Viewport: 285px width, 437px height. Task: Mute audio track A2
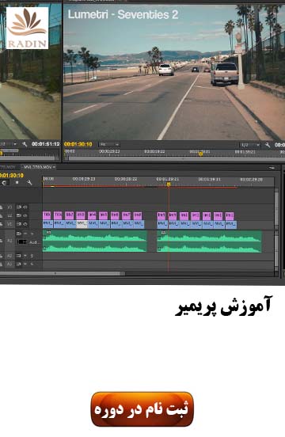[25, 256]
